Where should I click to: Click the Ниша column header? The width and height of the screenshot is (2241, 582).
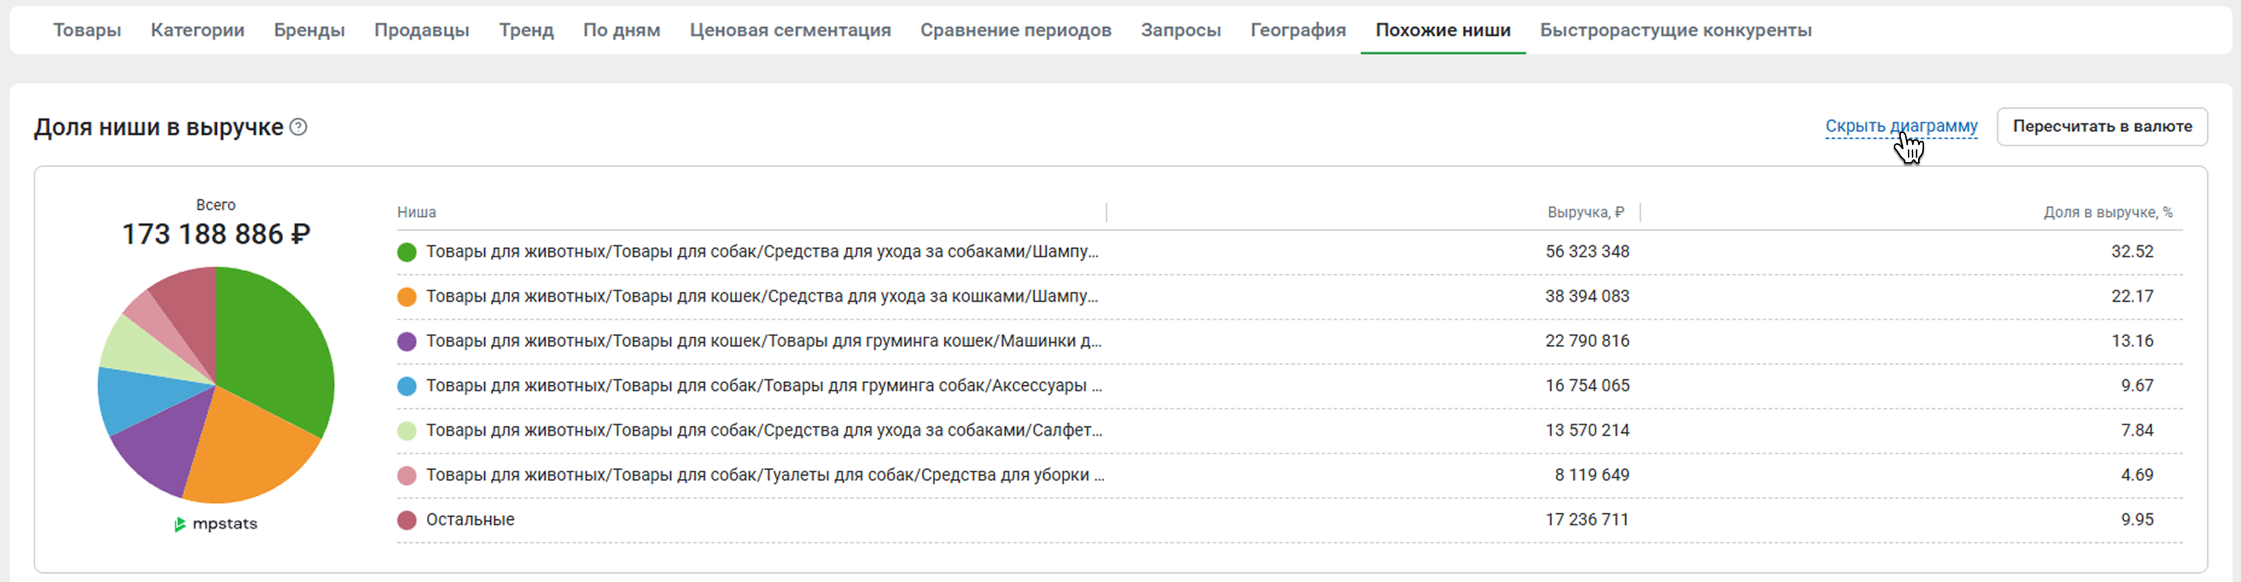coord(417,213)
